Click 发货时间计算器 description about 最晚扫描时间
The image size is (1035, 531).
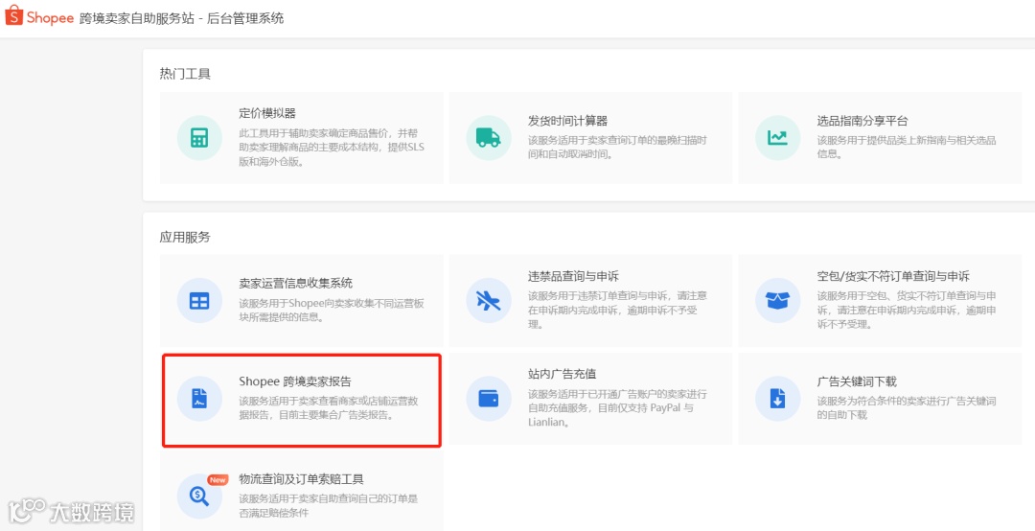coord(617,148)
